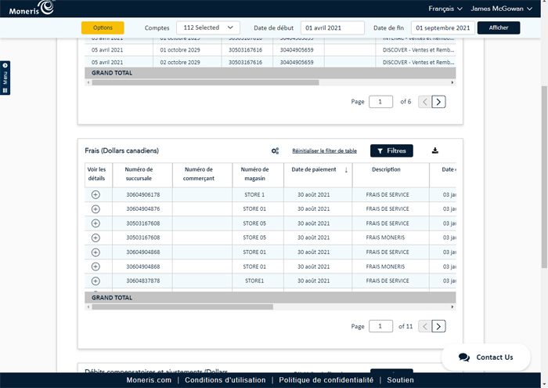Open Moneris.com footer link
The width and height of the screenshot is (548, 388).
click(x=149, y=380)
